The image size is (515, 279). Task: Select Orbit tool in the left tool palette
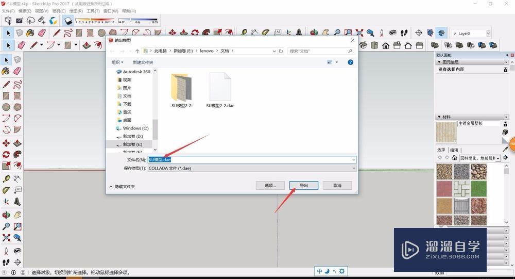click(6, 215)
